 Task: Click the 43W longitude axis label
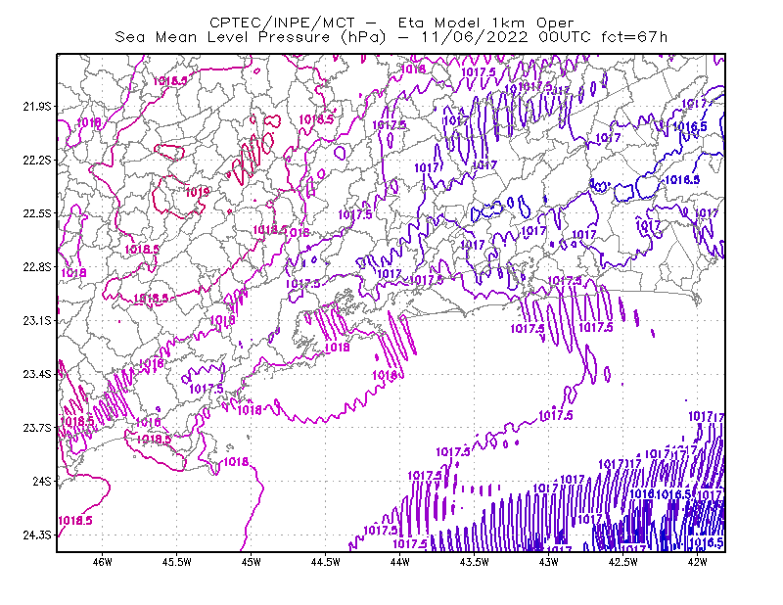click(549, 562)
